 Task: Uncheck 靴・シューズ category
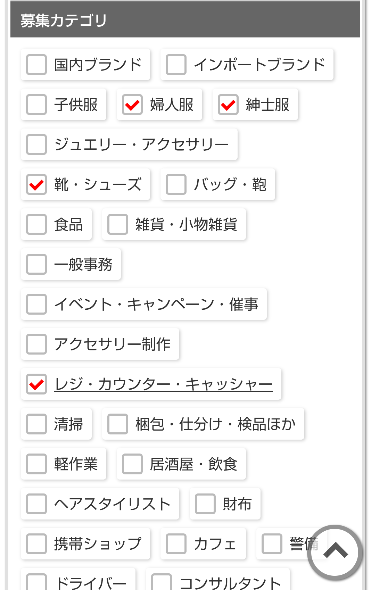point(36,184)
